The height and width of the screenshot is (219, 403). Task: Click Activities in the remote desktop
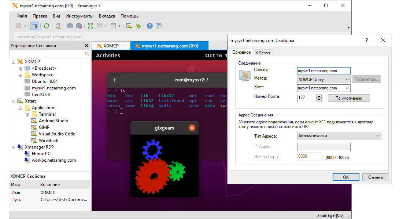[108, 55]
